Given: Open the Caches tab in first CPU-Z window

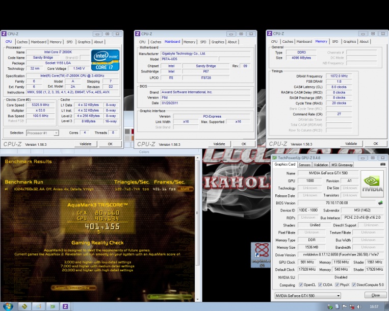Looking at the screenshot, I should coord(22,42).
